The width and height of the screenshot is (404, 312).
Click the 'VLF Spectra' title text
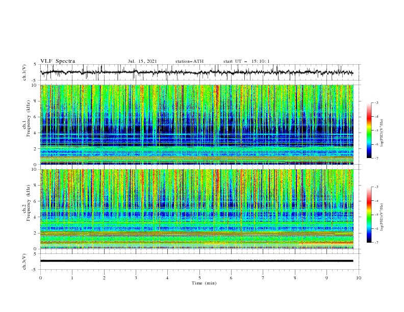click(x=58, y=61)
